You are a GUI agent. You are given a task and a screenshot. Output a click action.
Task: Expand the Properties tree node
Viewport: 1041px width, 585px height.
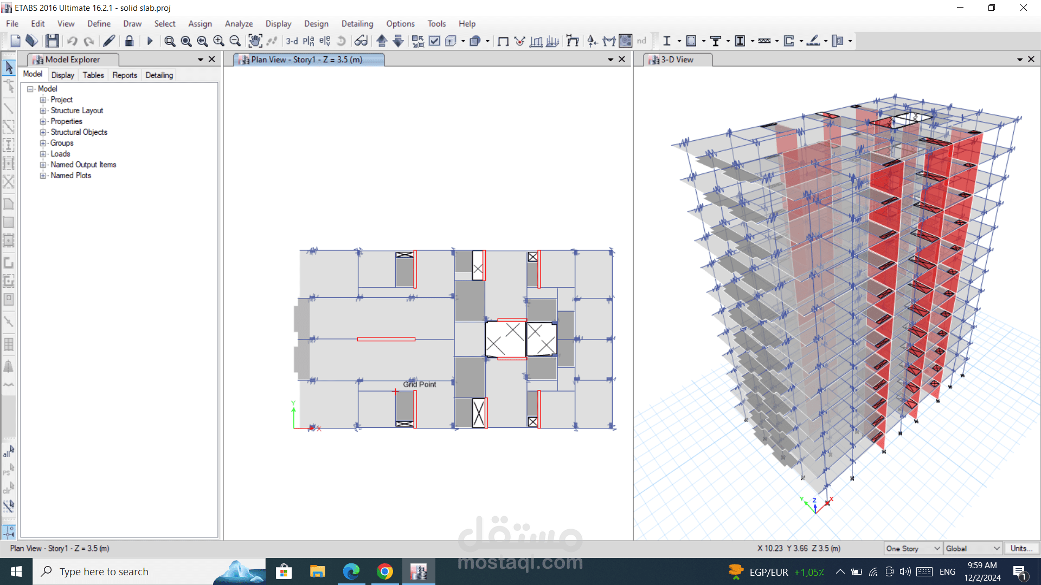[43, 121]
